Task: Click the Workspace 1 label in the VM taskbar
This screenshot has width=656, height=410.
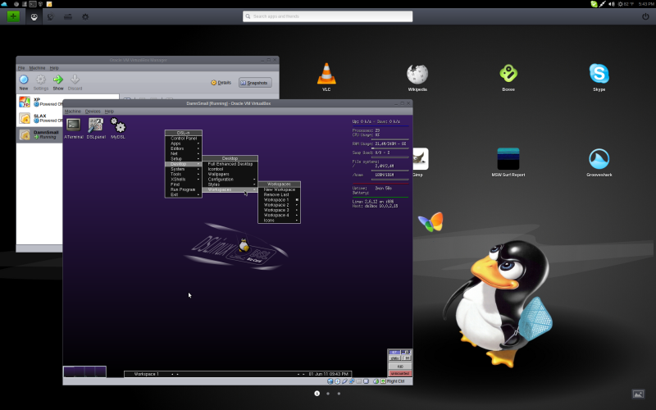Action: 147,374
